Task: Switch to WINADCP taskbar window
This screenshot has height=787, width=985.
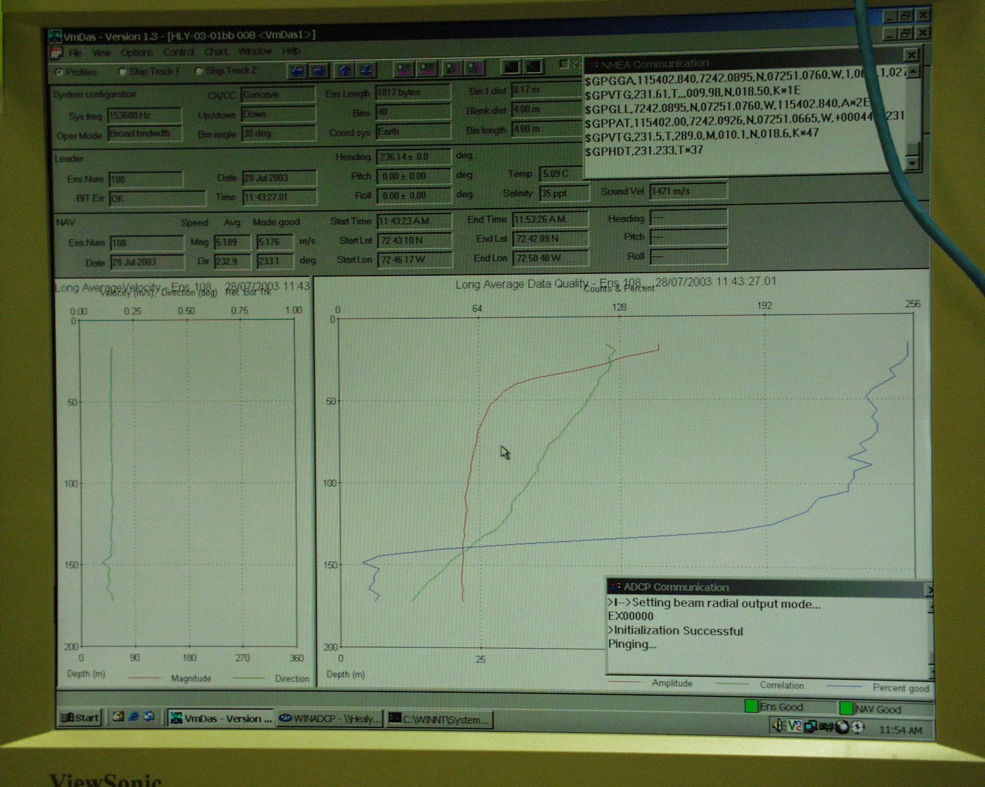Action: tap(330, 719)
